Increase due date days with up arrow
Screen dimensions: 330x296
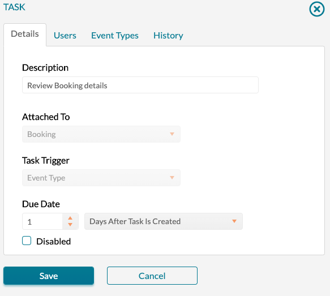(70, 218)
